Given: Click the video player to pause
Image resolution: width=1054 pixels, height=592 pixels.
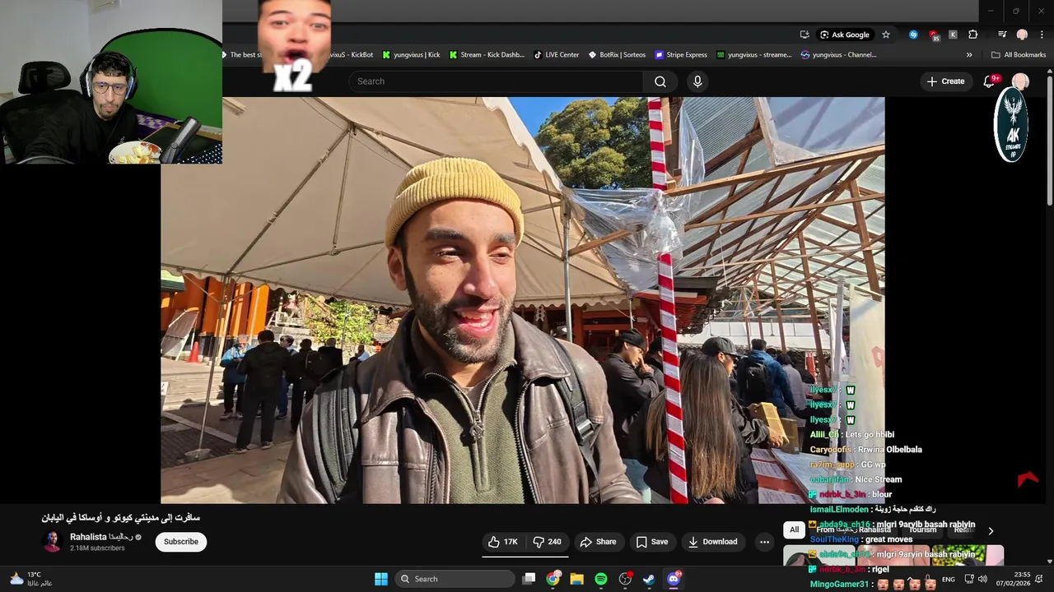Looking at the screenshot, I should click(x=522, y=300).
